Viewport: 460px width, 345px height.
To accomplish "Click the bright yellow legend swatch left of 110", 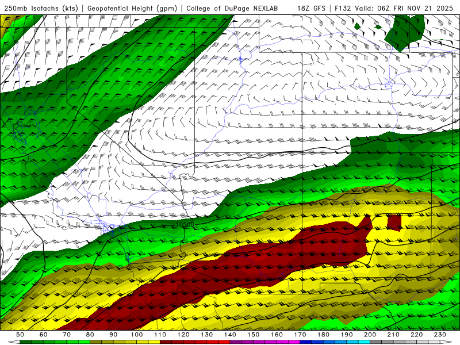I will click(154, 342).
